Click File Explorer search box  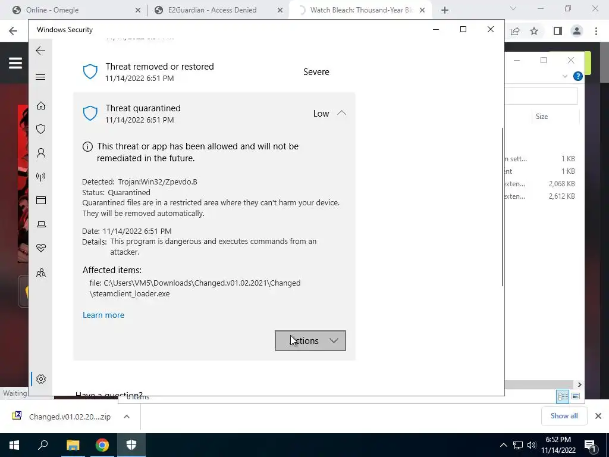[x=541, y=96]
